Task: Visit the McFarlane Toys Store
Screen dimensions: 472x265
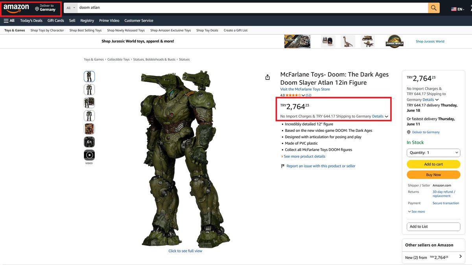Action: (x=305, y=89)
